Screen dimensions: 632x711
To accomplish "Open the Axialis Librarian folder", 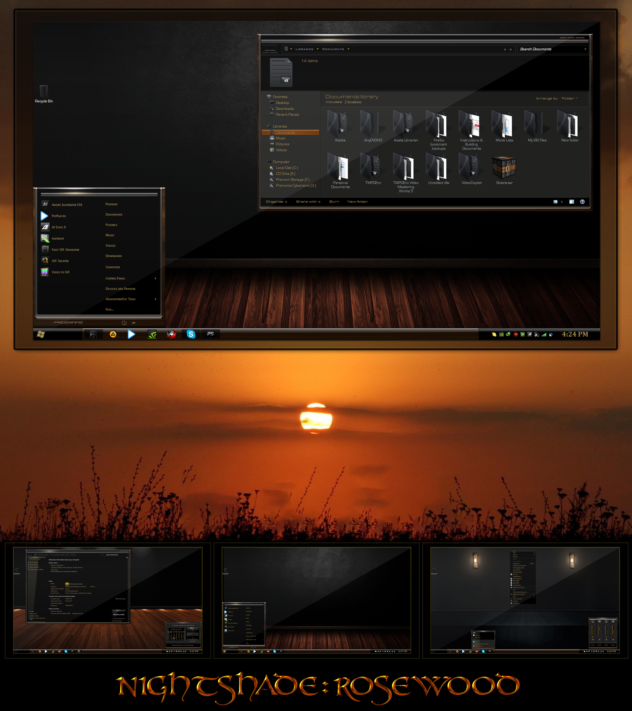I will tap(406, 126).
